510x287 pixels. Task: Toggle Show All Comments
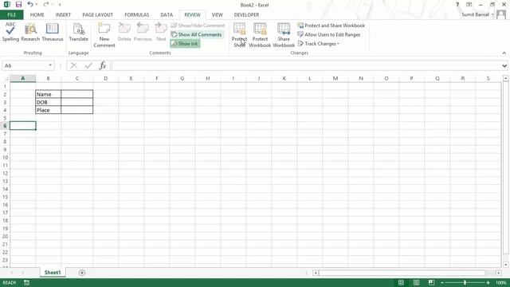coord(197,34)
